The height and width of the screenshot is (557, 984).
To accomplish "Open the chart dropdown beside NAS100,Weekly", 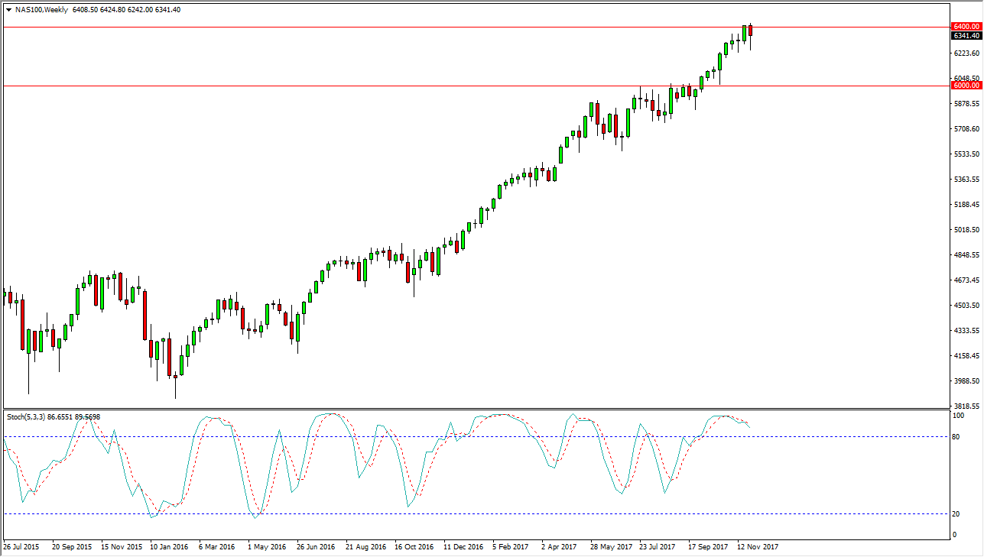I will pos(8,10).
